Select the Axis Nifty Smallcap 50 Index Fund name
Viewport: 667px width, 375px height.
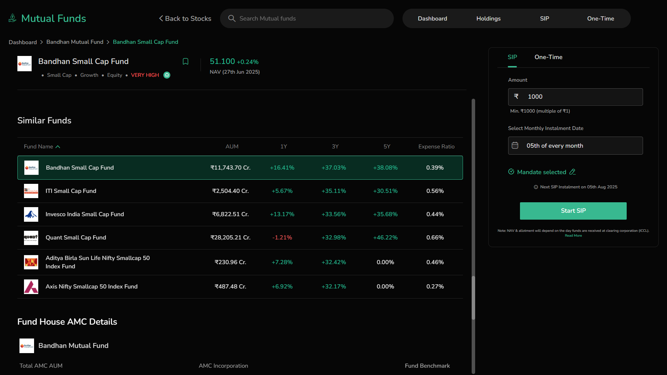pos(91,287)
